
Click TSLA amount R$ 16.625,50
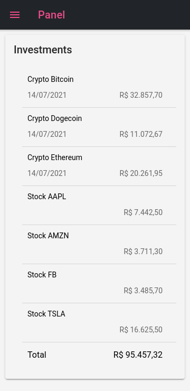click(141, 330)
